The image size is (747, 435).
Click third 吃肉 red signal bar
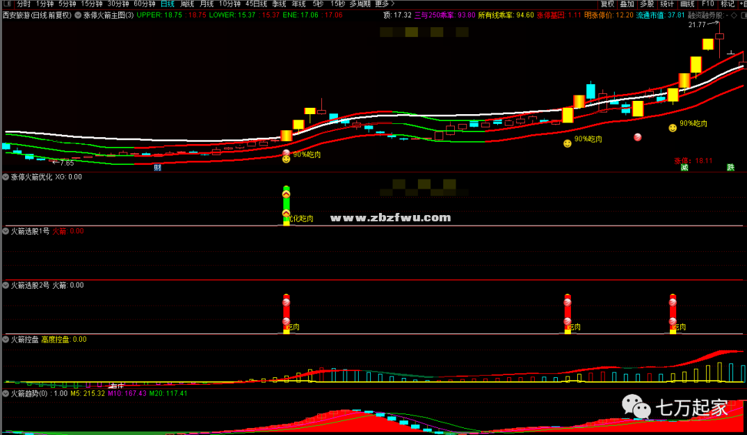pyautogui.click(x=673, y=314)
